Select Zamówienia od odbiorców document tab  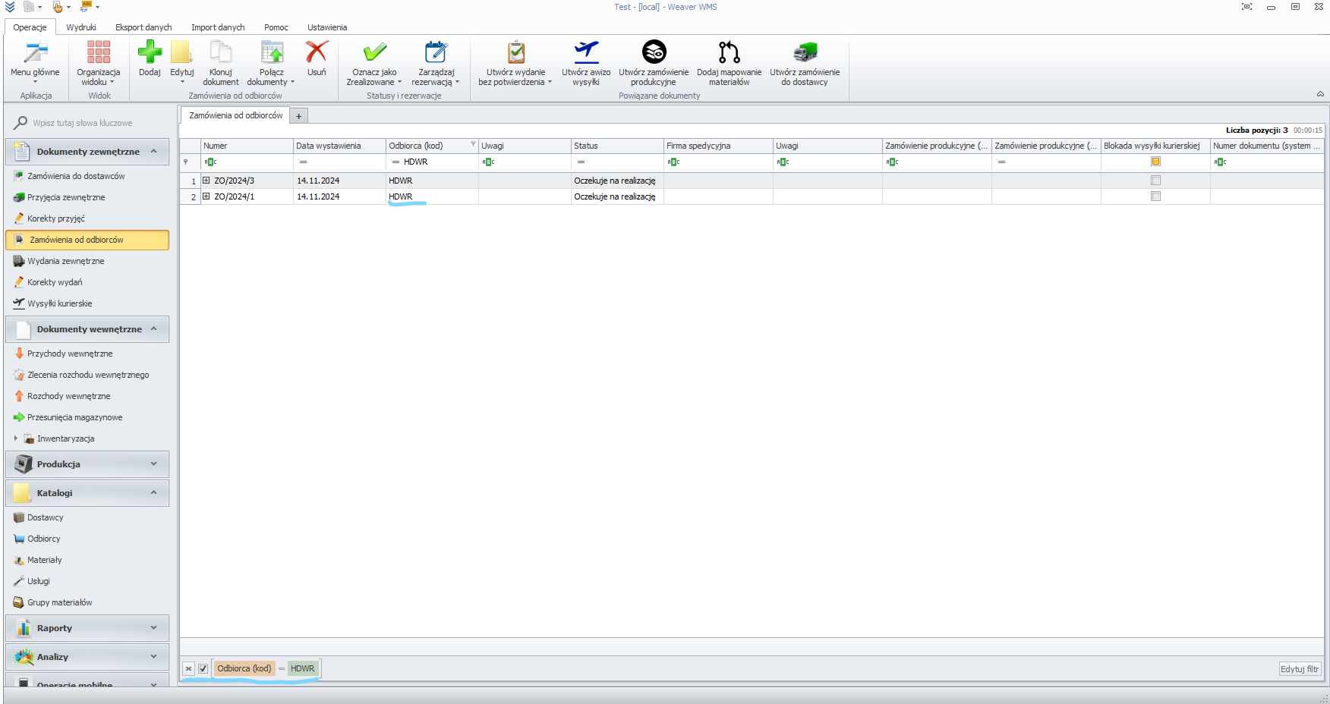[x=235, y=115]
